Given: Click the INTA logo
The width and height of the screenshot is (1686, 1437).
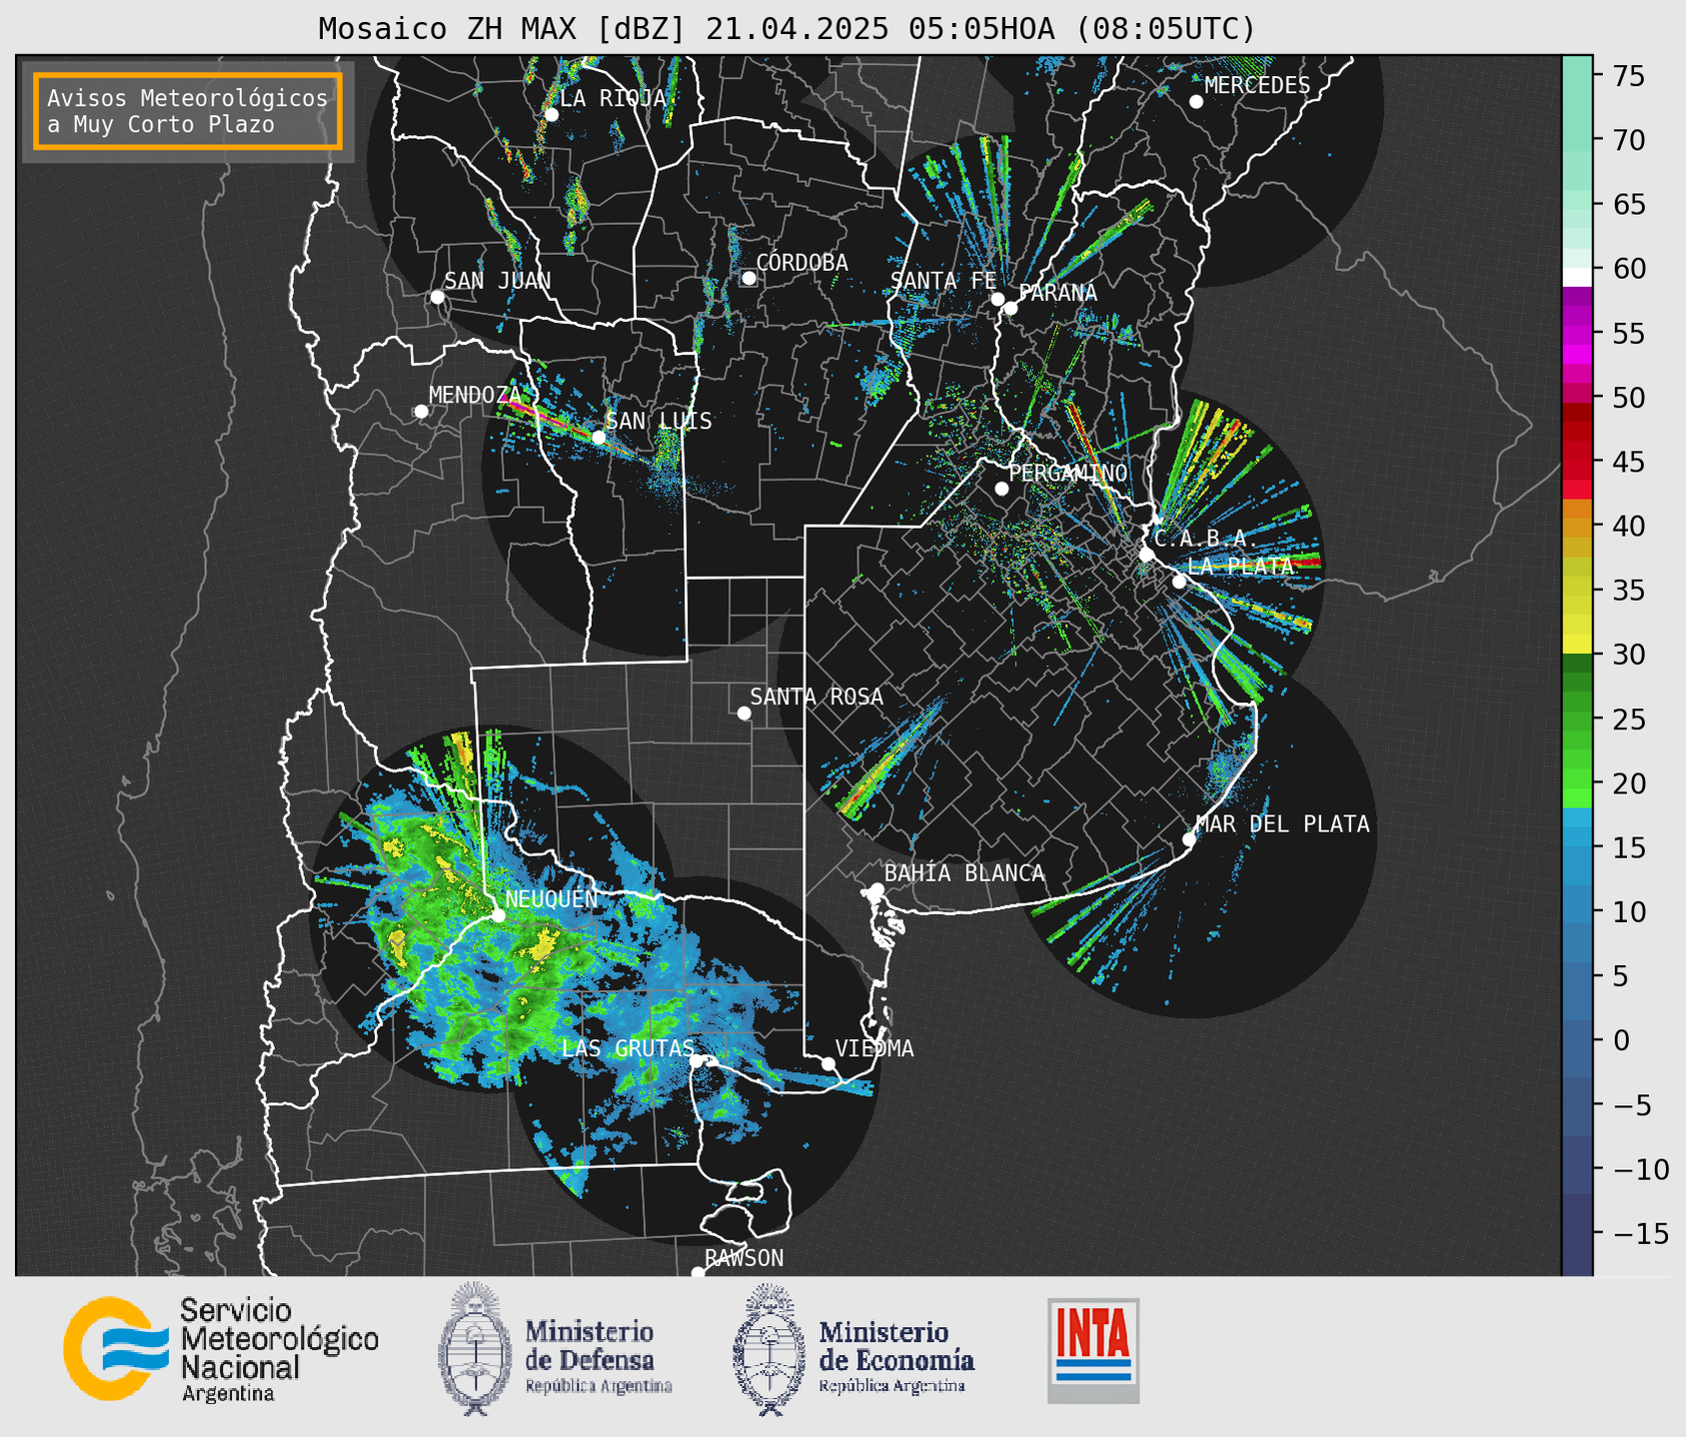Looking at the screenshot, I should click(x=1093, y=1350).
